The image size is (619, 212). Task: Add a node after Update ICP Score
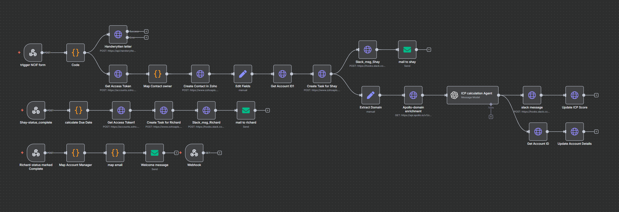[596, 95]
